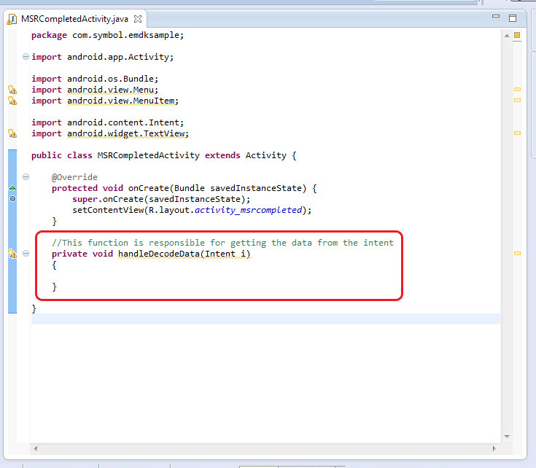Click yellow warning summary square in overview ruler
This screenshot has height=468, width=536.
click(x=517, y=35)
